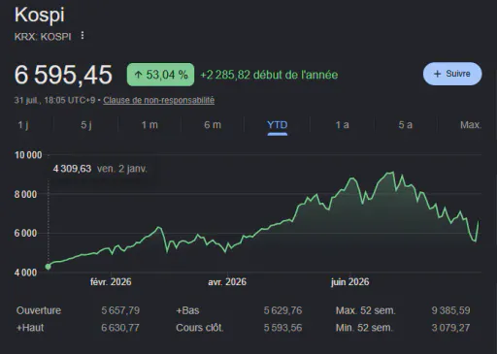Viewport: 497px width, 354px height.
Task: Select the 5 j time range tab
Action: [86, 125]
